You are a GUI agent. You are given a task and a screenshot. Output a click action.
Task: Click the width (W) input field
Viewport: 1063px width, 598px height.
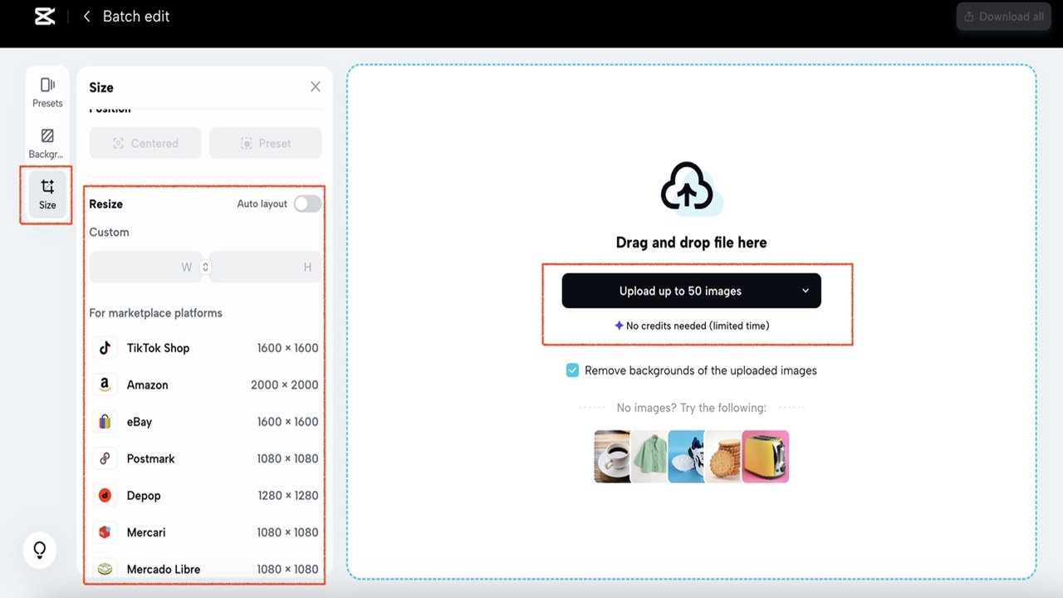pos(141,267)
